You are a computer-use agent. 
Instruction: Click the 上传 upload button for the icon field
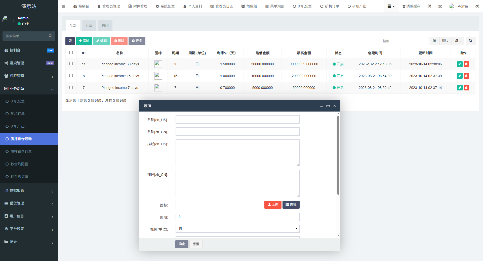click(x=273, y=205)
